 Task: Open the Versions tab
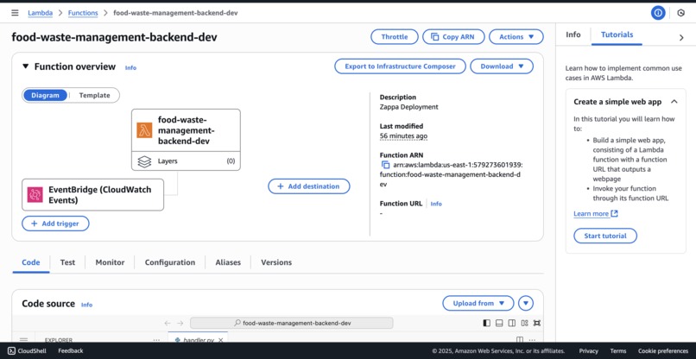coord(276,262)
